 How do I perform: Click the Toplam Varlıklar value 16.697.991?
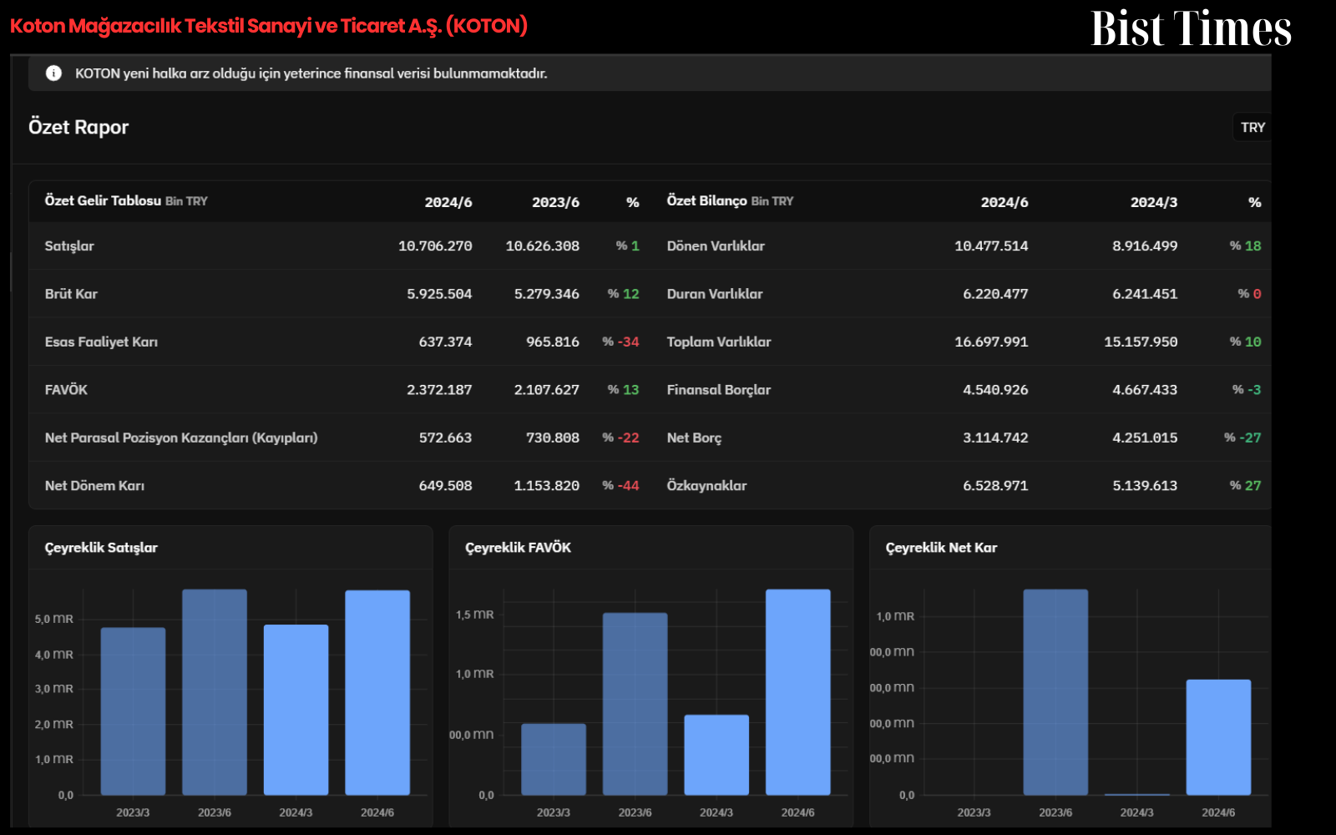coord(991,342)
